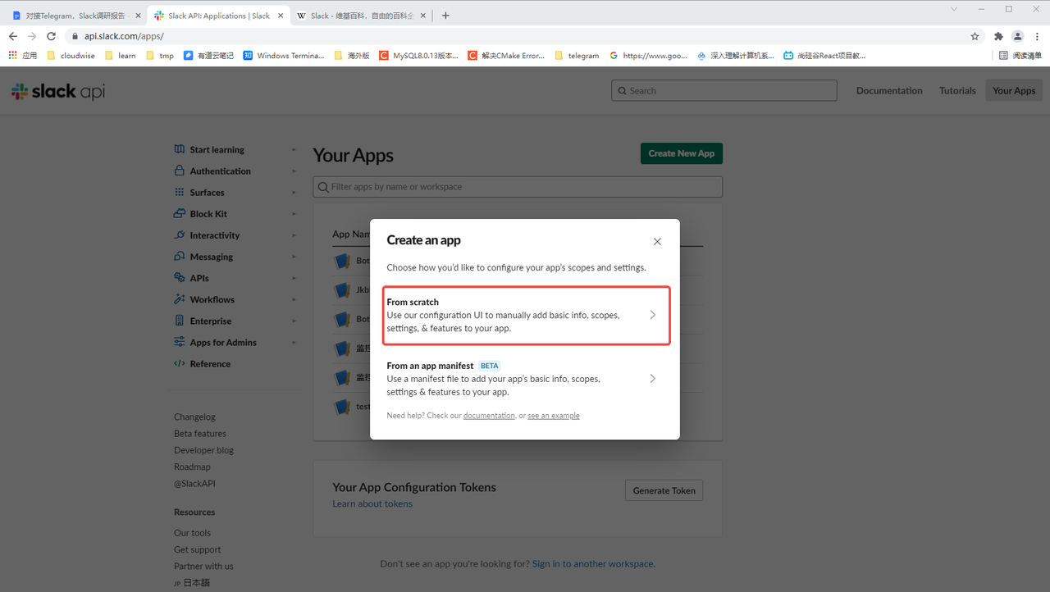
Task: Click the Start learning book icon
Action: [x=180, y=149]
